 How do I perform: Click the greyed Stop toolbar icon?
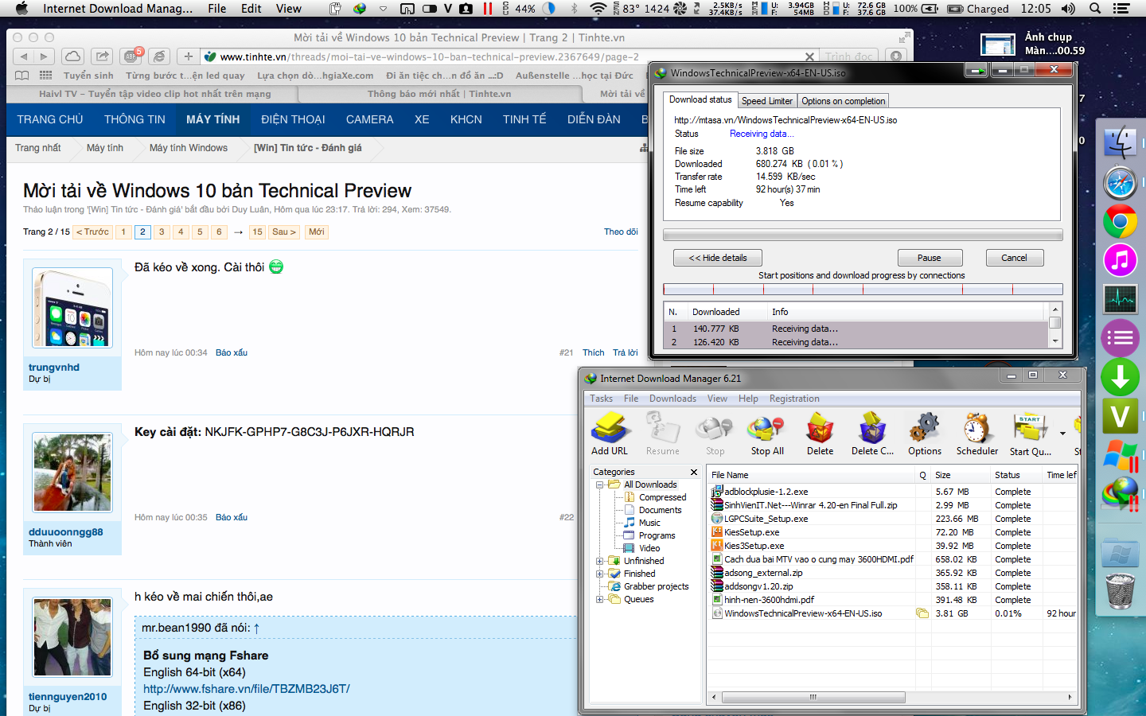[715, 434]
